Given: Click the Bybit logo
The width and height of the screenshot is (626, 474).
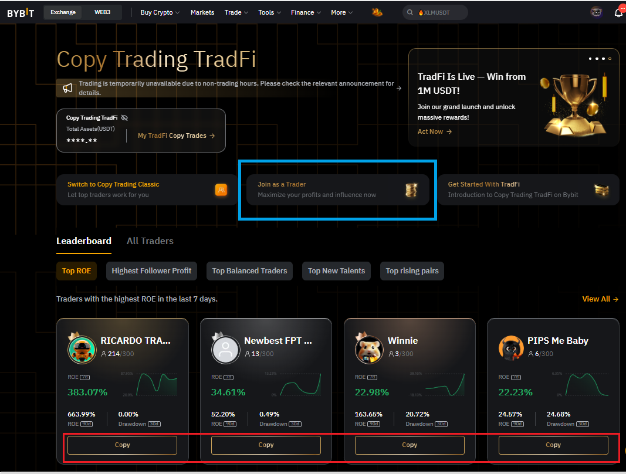Looking at the screenshot, I should tap(21, 13).
